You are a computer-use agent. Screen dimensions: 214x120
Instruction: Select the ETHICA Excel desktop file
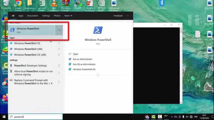point(102,5)
